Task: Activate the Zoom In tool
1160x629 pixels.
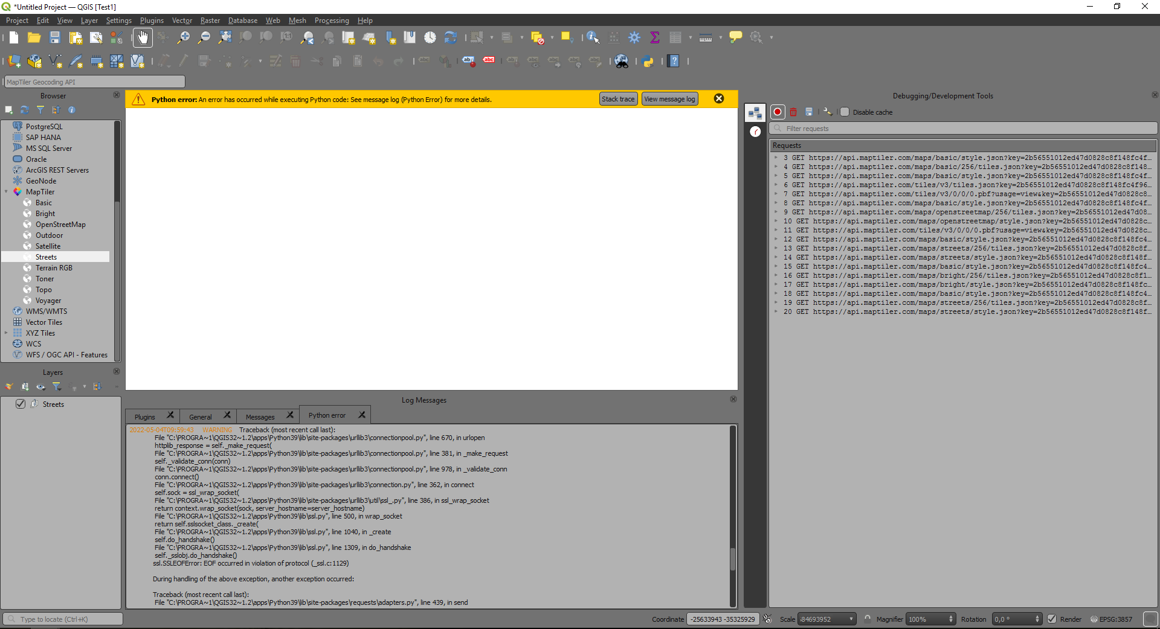Action: (x=183, y=37)
